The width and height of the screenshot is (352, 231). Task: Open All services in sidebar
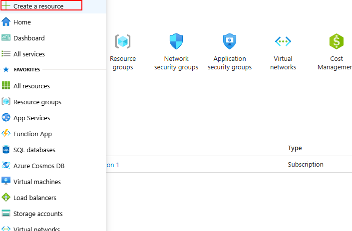pos(29,54)
